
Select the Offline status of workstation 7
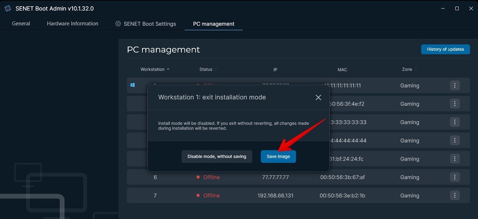pos(211,196)
